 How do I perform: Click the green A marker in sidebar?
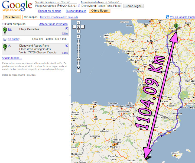pyautogui.click(x=5, y=31)
